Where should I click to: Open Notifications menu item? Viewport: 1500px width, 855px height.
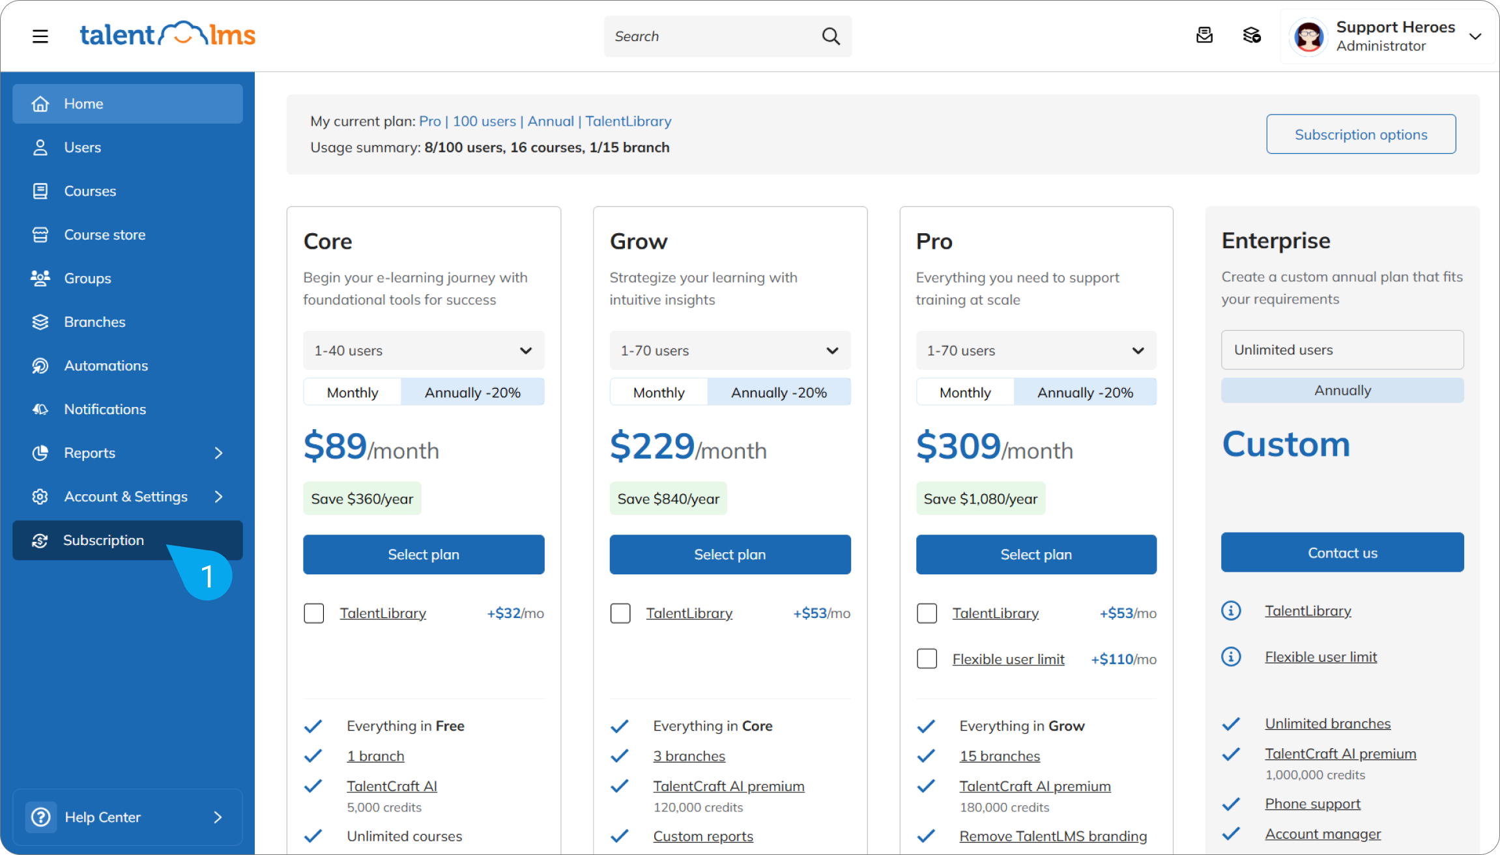tap(128, 409)
